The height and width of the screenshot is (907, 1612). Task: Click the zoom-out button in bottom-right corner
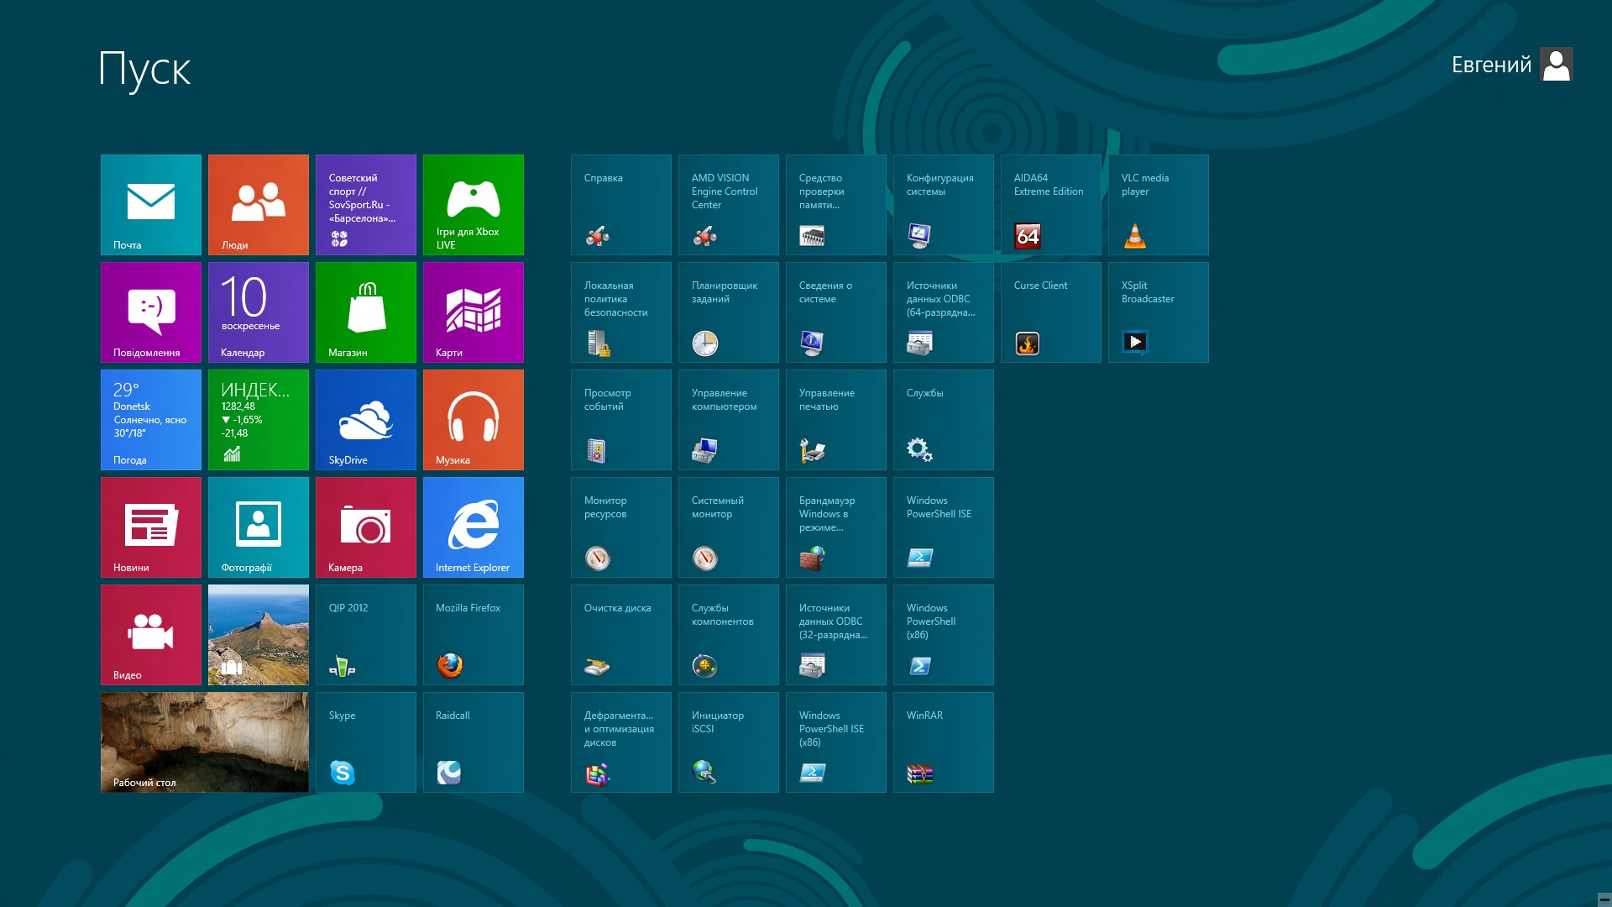(x=1604, y=899)
